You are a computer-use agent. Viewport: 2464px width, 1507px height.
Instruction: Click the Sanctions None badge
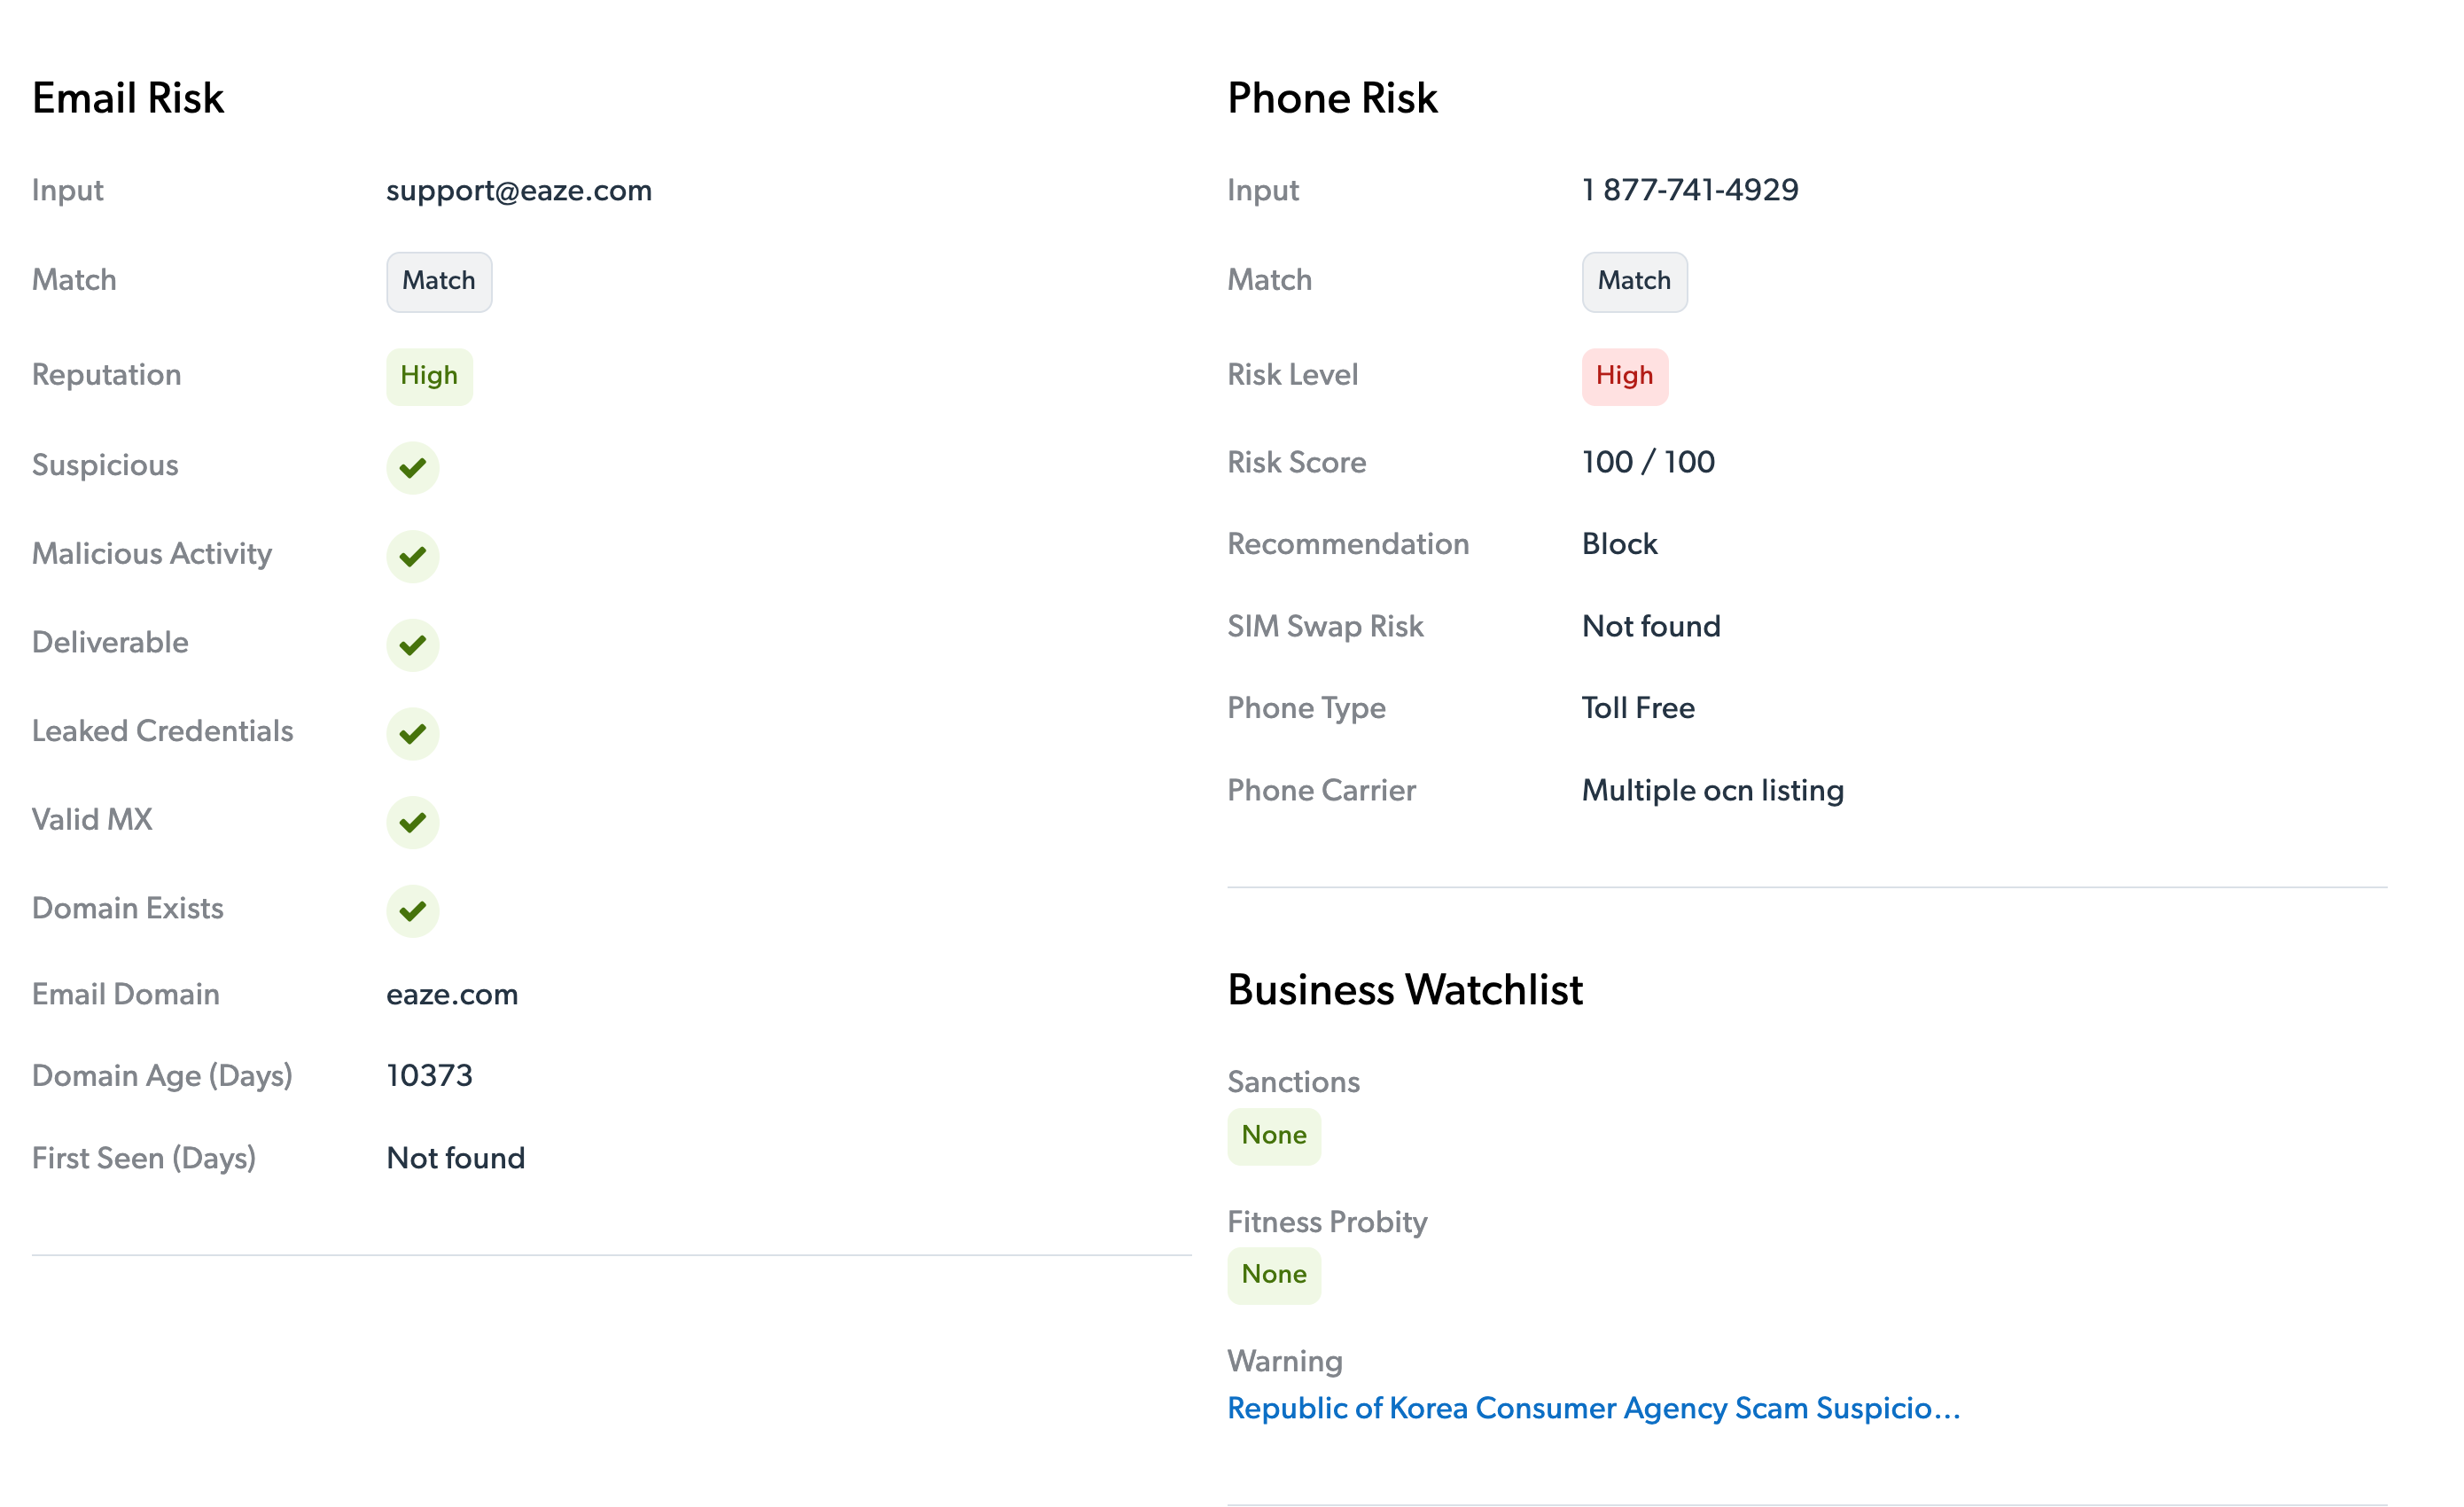tap(1273, 1135)
